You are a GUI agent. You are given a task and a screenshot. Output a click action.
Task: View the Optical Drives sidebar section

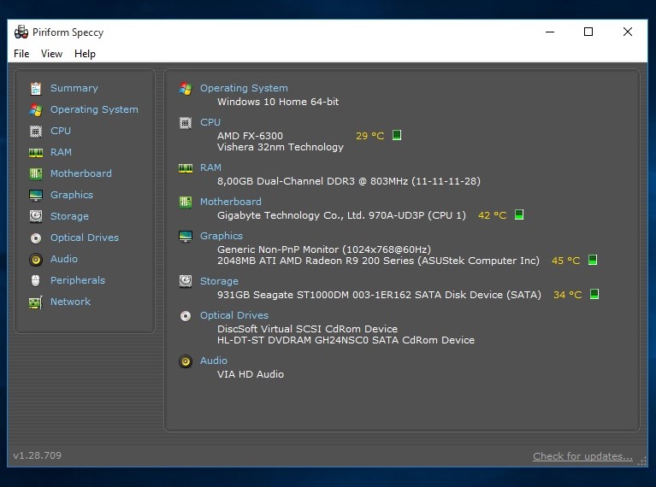[x=85, y=238]
